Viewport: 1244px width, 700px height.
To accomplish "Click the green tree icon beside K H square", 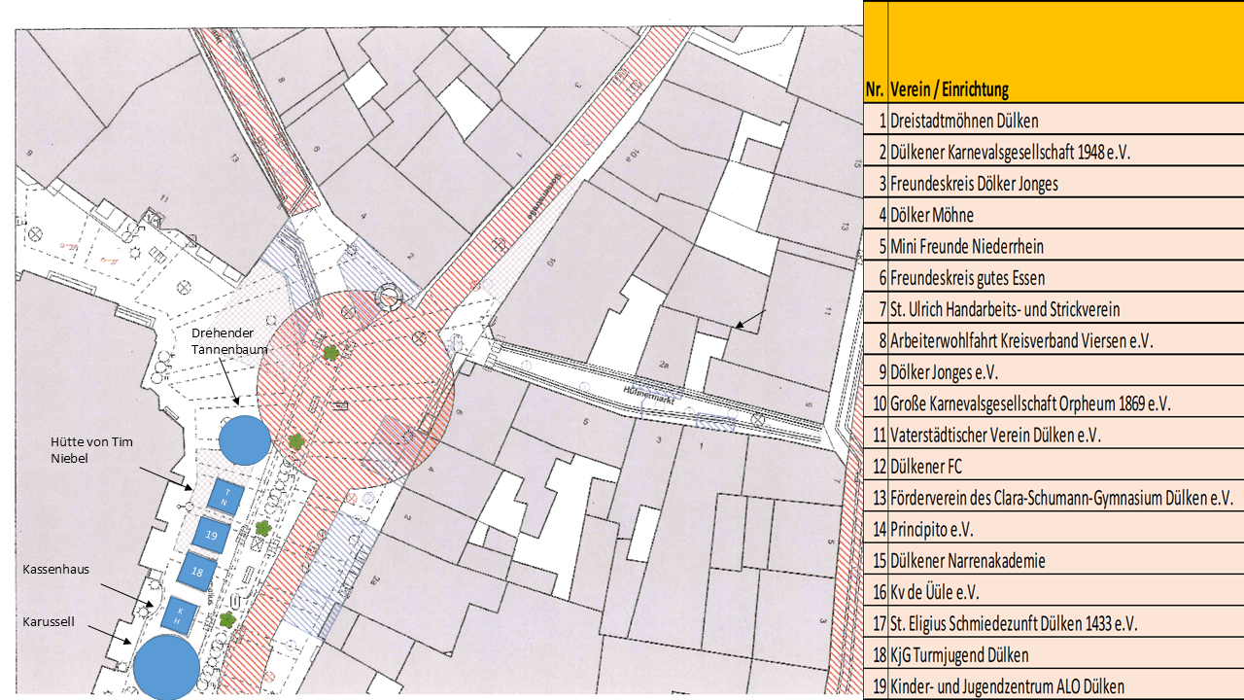I will click(x=227, y=619).
